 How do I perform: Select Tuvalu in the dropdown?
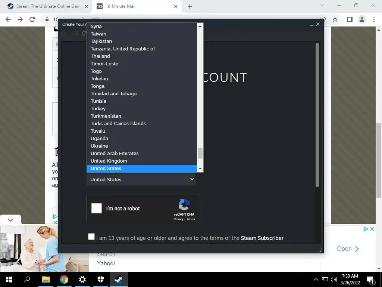(142, 131)
